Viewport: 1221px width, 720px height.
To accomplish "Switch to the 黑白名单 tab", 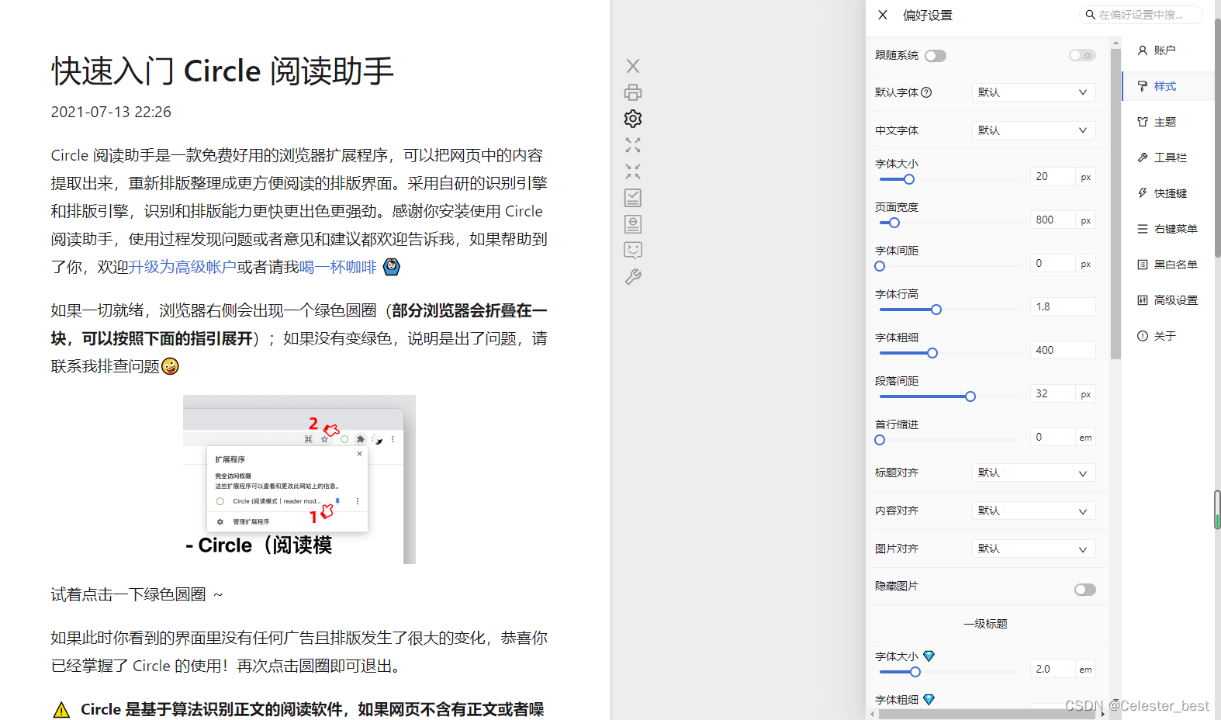I will click(1167, 265).
